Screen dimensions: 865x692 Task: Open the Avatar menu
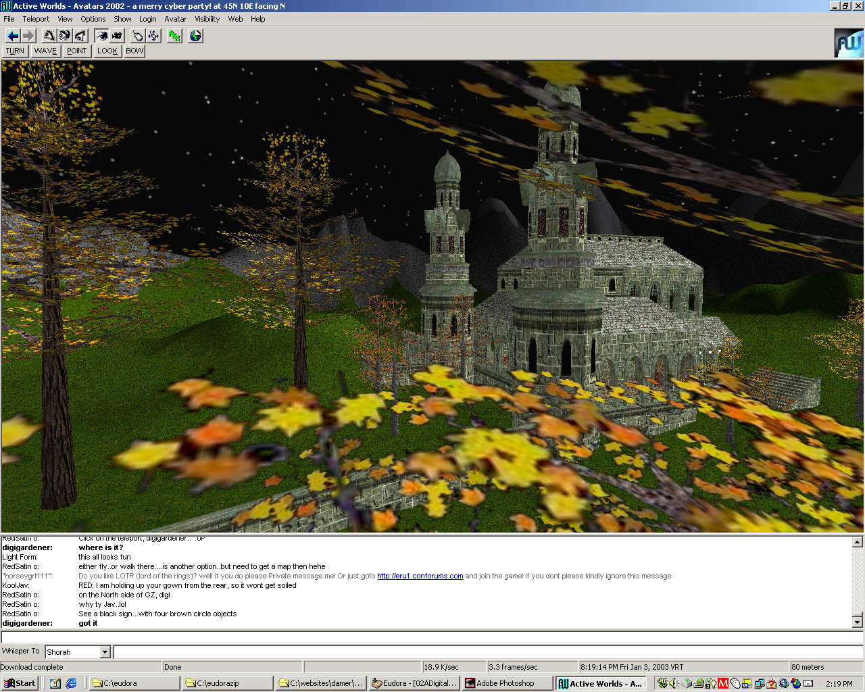click(175, 19)
